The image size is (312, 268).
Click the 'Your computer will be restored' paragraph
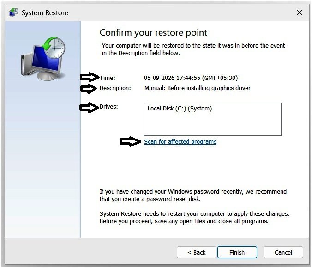click(x=193, y=49)
